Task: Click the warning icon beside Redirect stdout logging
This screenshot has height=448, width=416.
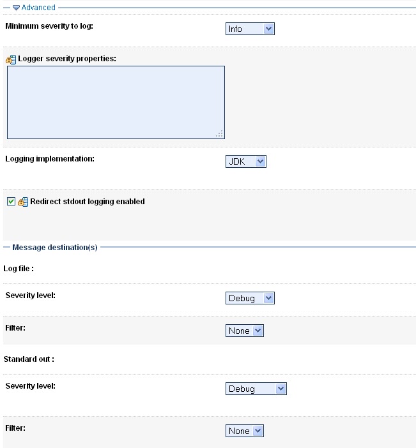Action: point(23,202)
